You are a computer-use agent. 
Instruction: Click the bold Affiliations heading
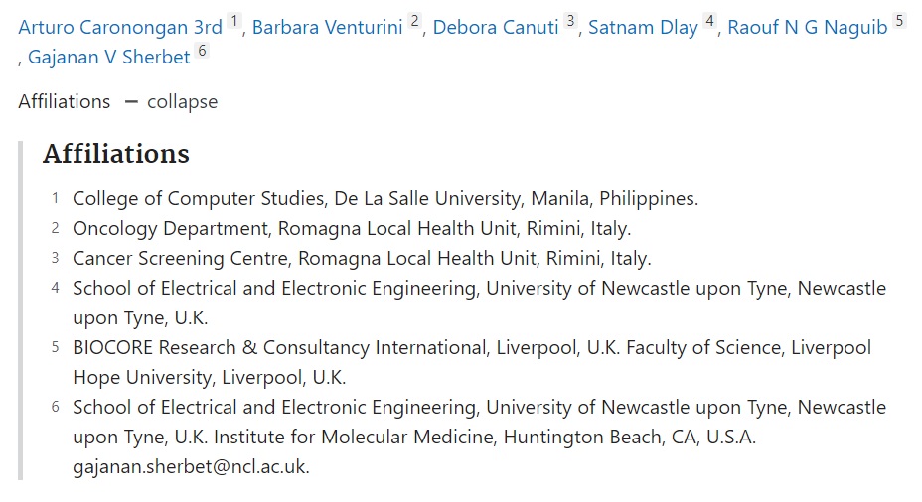tap(115, 155)
